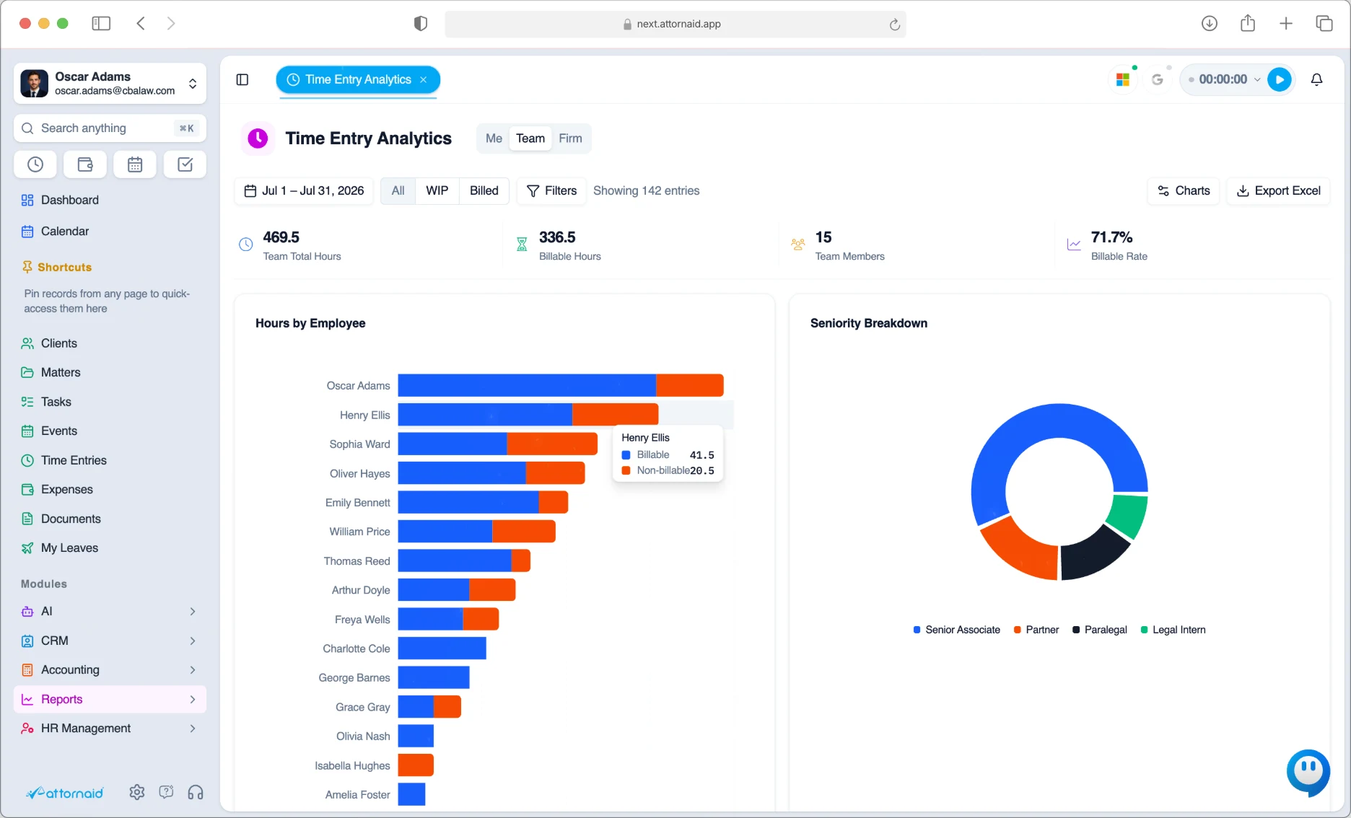Screen dimensions: 1351x818
Task: Expand the Accounting module
Action: tap(110, 669)
